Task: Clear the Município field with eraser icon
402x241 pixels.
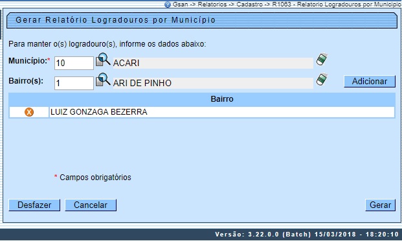Action: (322, 60)
